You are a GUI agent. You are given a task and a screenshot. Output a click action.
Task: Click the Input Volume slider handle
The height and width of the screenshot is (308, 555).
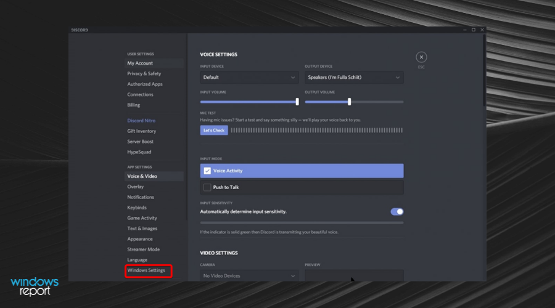click(x=297, y=102)
